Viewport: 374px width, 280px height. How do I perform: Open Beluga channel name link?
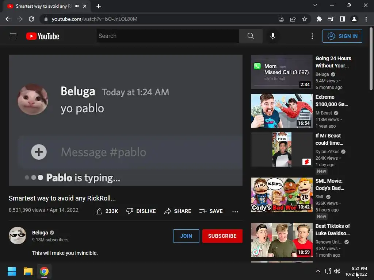click(40, 233)
